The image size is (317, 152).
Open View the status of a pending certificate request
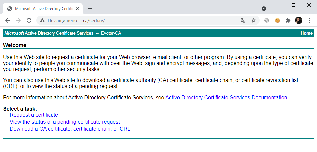tap(65, 122)
